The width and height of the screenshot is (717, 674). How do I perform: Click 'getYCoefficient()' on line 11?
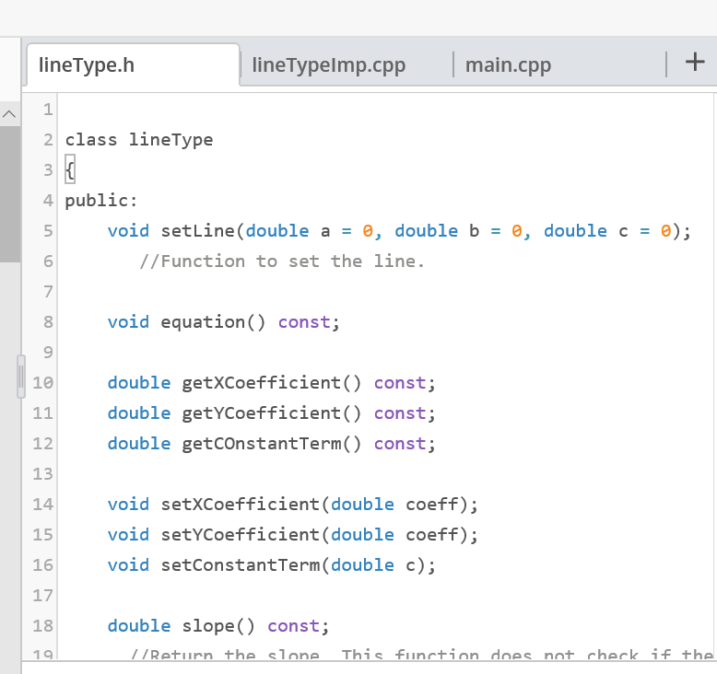tap(272, 413)
